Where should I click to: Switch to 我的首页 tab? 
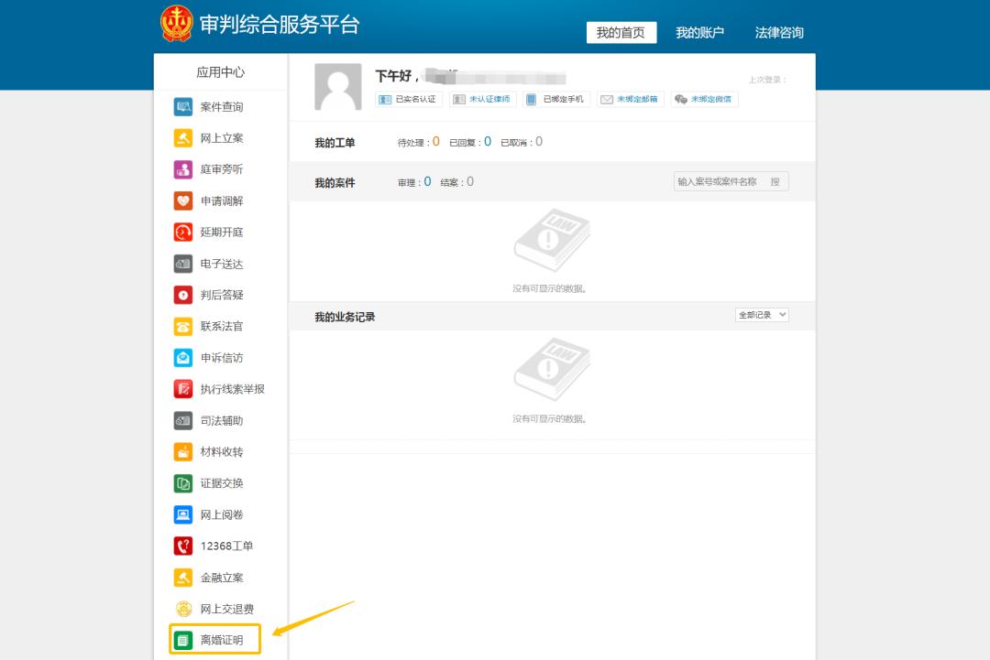pos(621,33)
